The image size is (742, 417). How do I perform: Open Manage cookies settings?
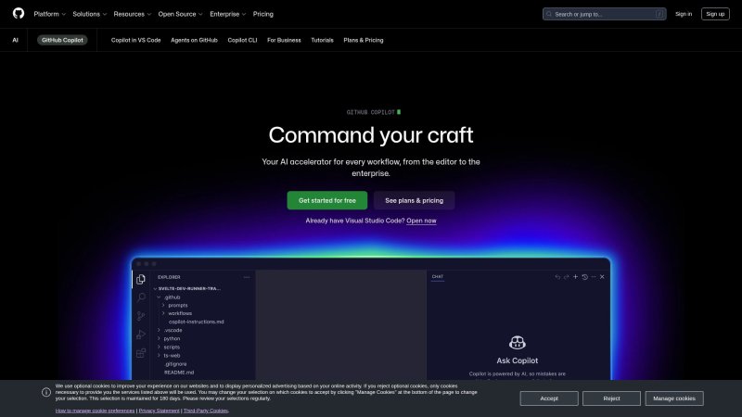[674, 398]
